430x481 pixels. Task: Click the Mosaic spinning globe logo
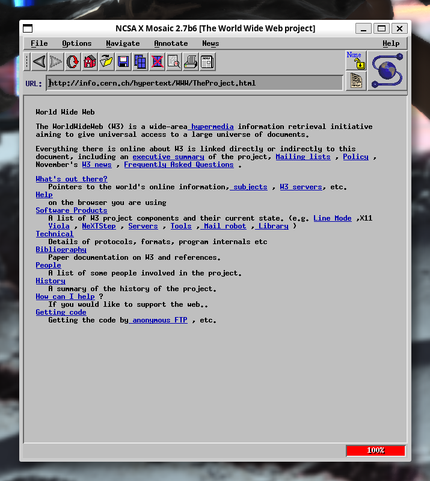(x=387, y=71)
